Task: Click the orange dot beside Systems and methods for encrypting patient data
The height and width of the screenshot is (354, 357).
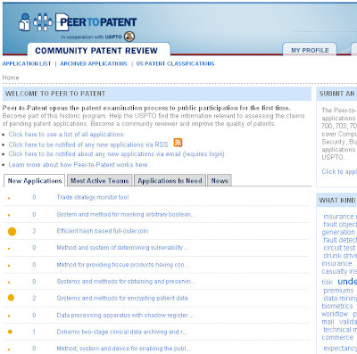Action: pyautogui.click(x=11, y=298)
